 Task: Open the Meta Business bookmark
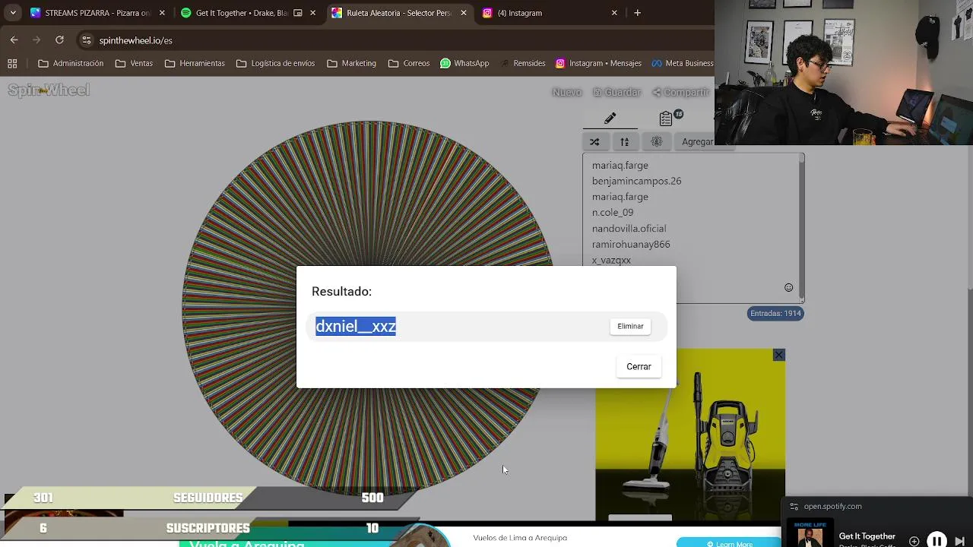pos(682,63)
